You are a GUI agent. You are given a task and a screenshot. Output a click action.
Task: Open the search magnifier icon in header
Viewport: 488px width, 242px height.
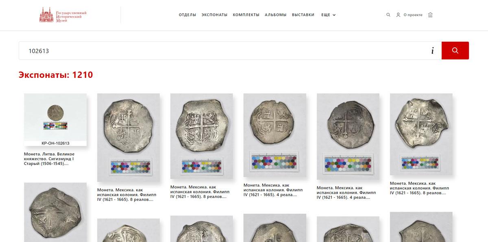point(388,15)
